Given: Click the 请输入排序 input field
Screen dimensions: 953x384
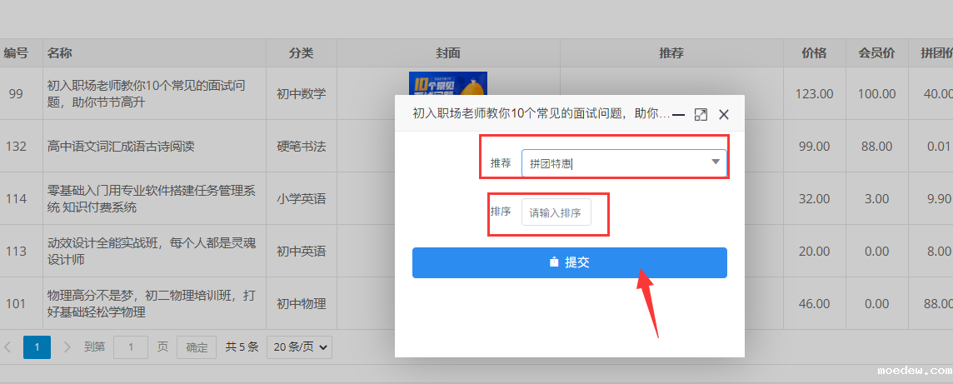Looking at the screenshot, I should point(556,212).
